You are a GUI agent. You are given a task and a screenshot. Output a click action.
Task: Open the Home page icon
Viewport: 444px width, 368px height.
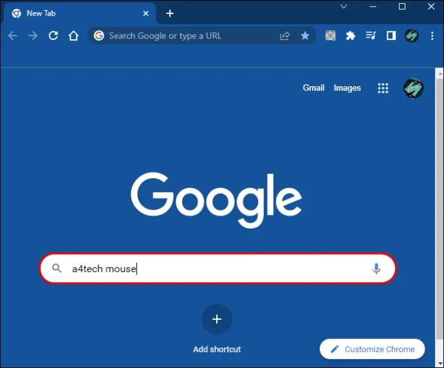click(x=73, y=35)
